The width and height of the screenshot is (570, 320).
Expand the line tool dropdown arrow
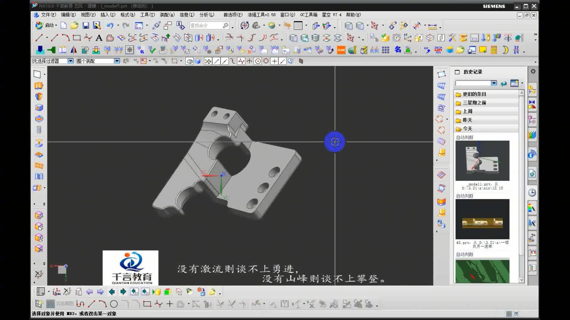point(47,38)
